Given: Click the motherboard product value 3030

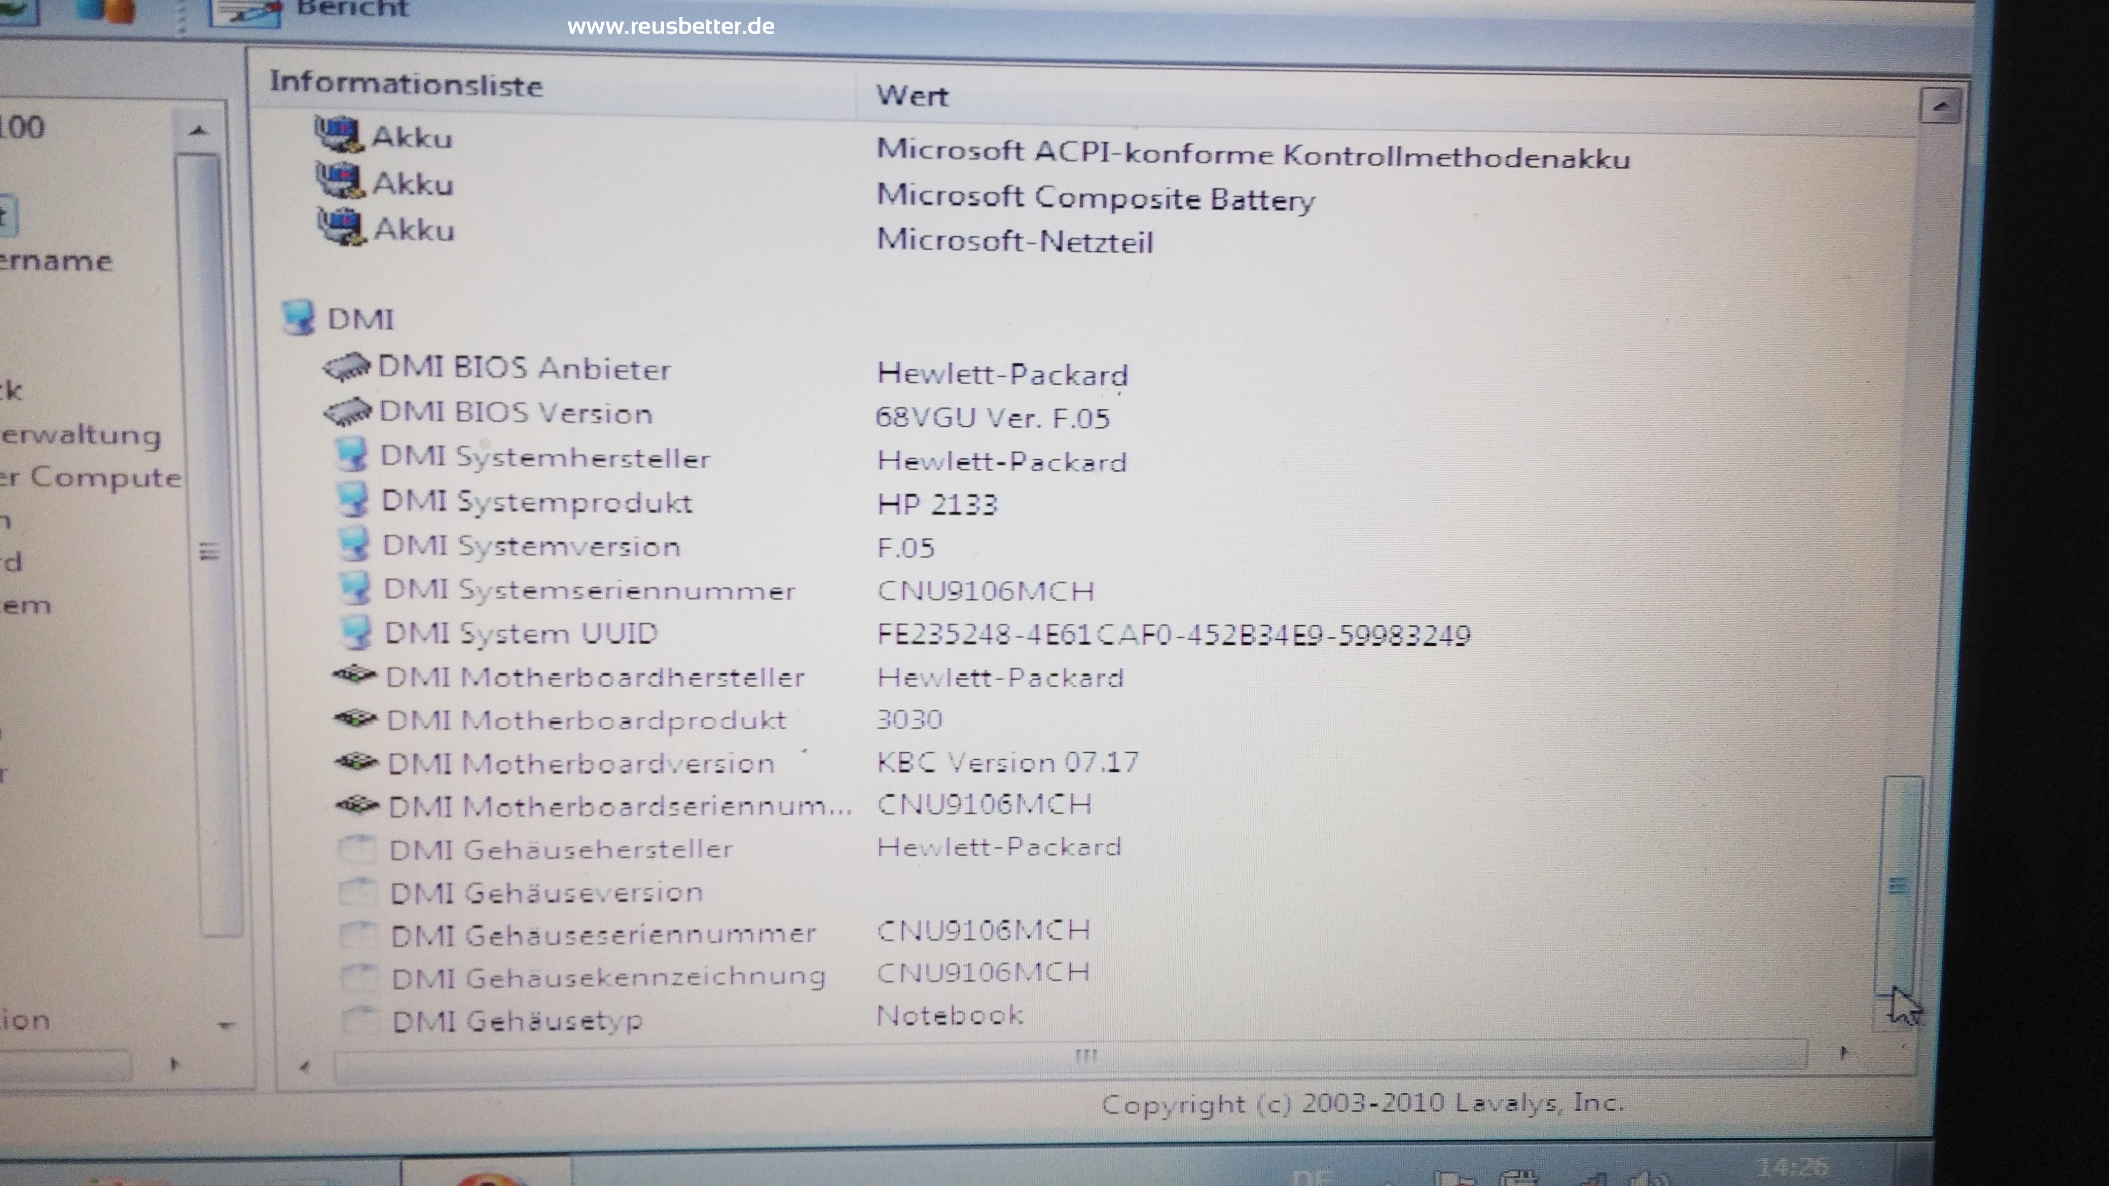Looking at the screenshot, I should (x=909, y=720).
